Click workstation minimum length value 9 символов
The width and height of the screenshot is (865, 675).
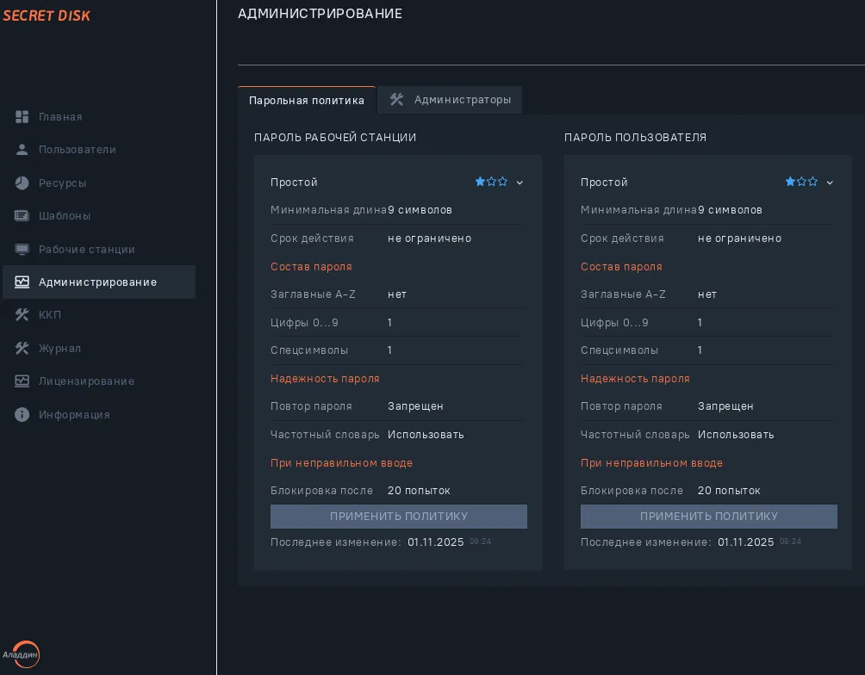point(420,210)
